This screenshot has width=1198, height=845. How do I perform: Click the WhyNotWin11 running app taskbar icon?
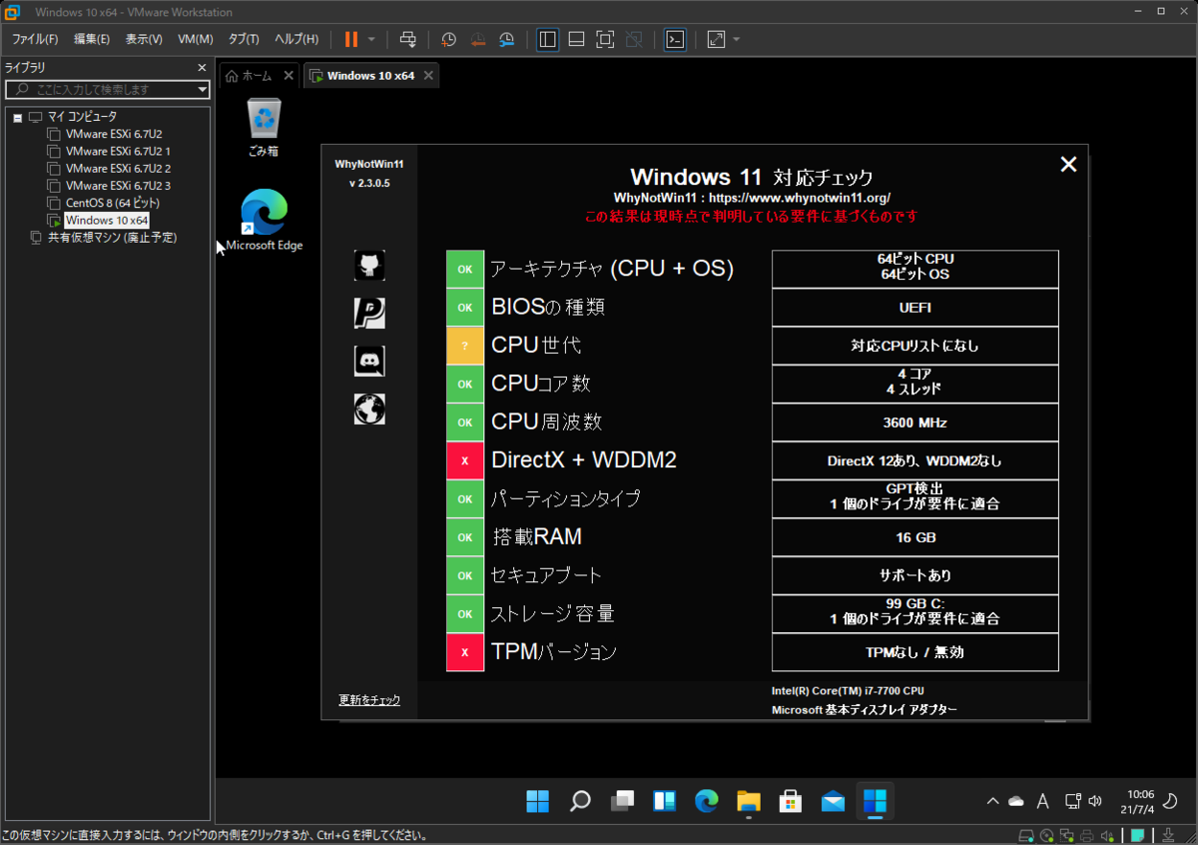coord(876,800)
